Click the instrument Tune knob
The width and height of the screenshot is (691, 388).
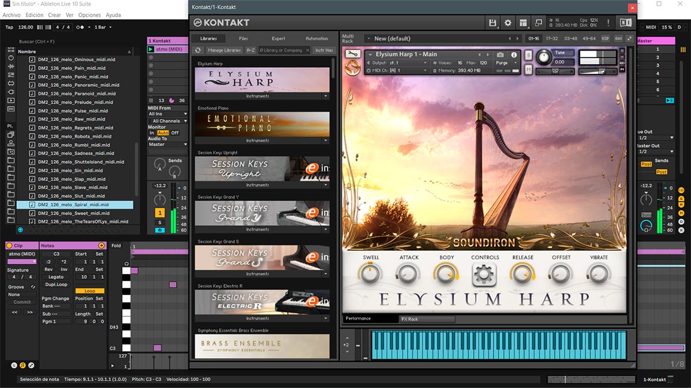click(x=543, y=57)
